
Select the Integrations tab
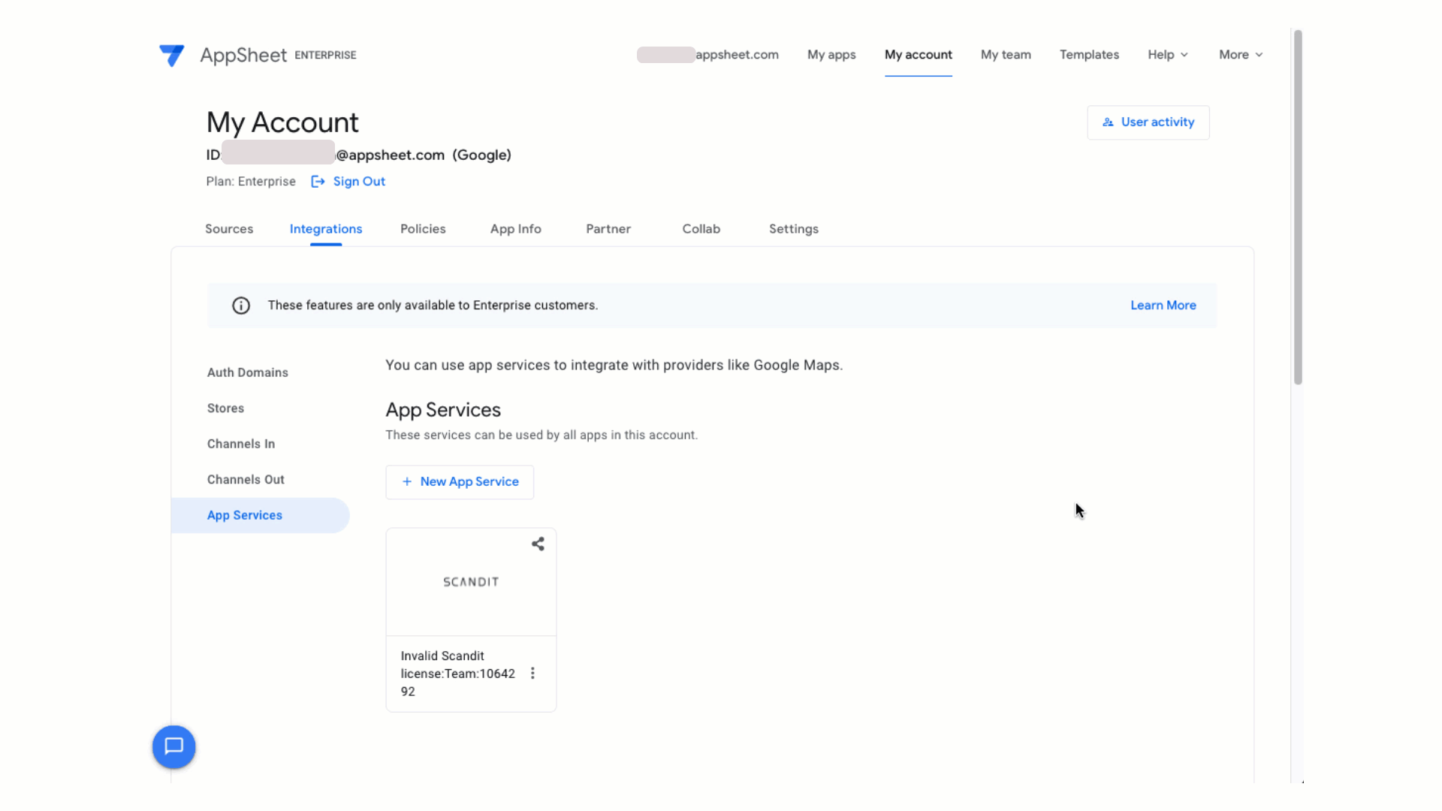click(326, 229)
